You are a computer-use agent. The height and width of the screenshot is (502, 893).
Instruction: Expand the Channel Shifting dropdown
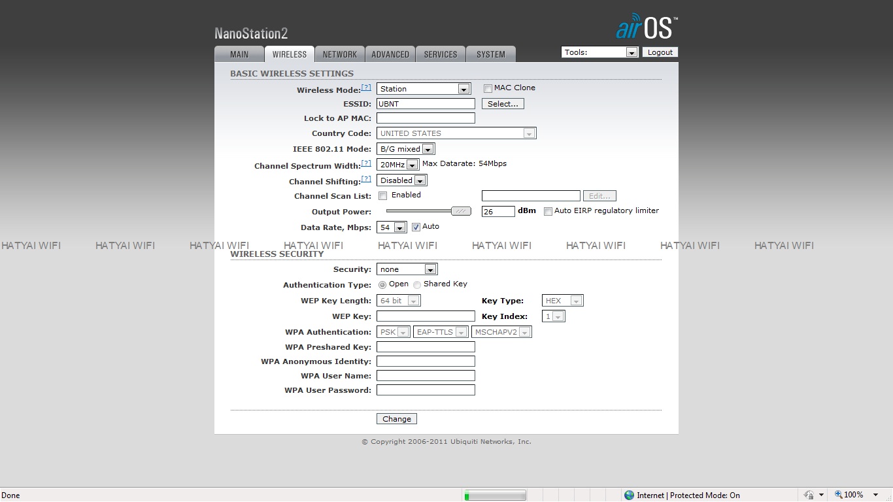(x=402, y=180)
